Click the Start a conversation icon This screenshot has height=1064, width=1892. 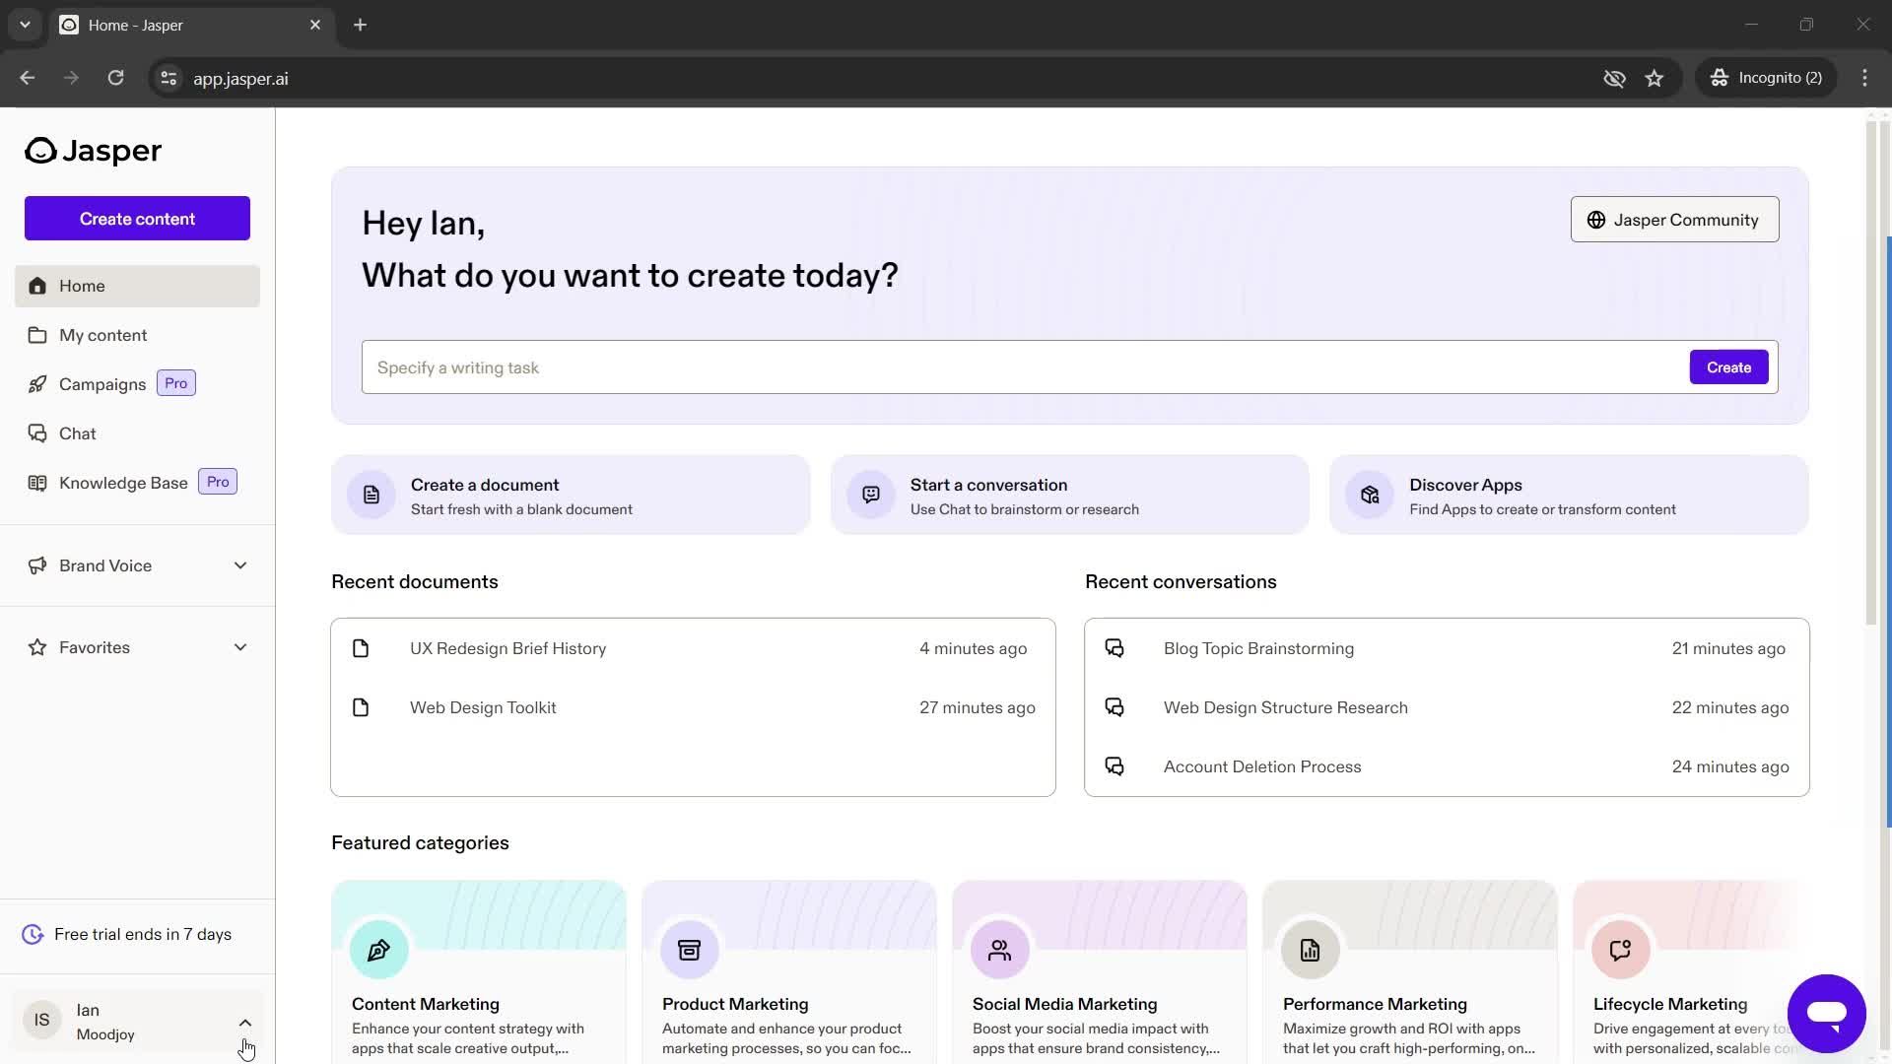click(x=872, y=494)
